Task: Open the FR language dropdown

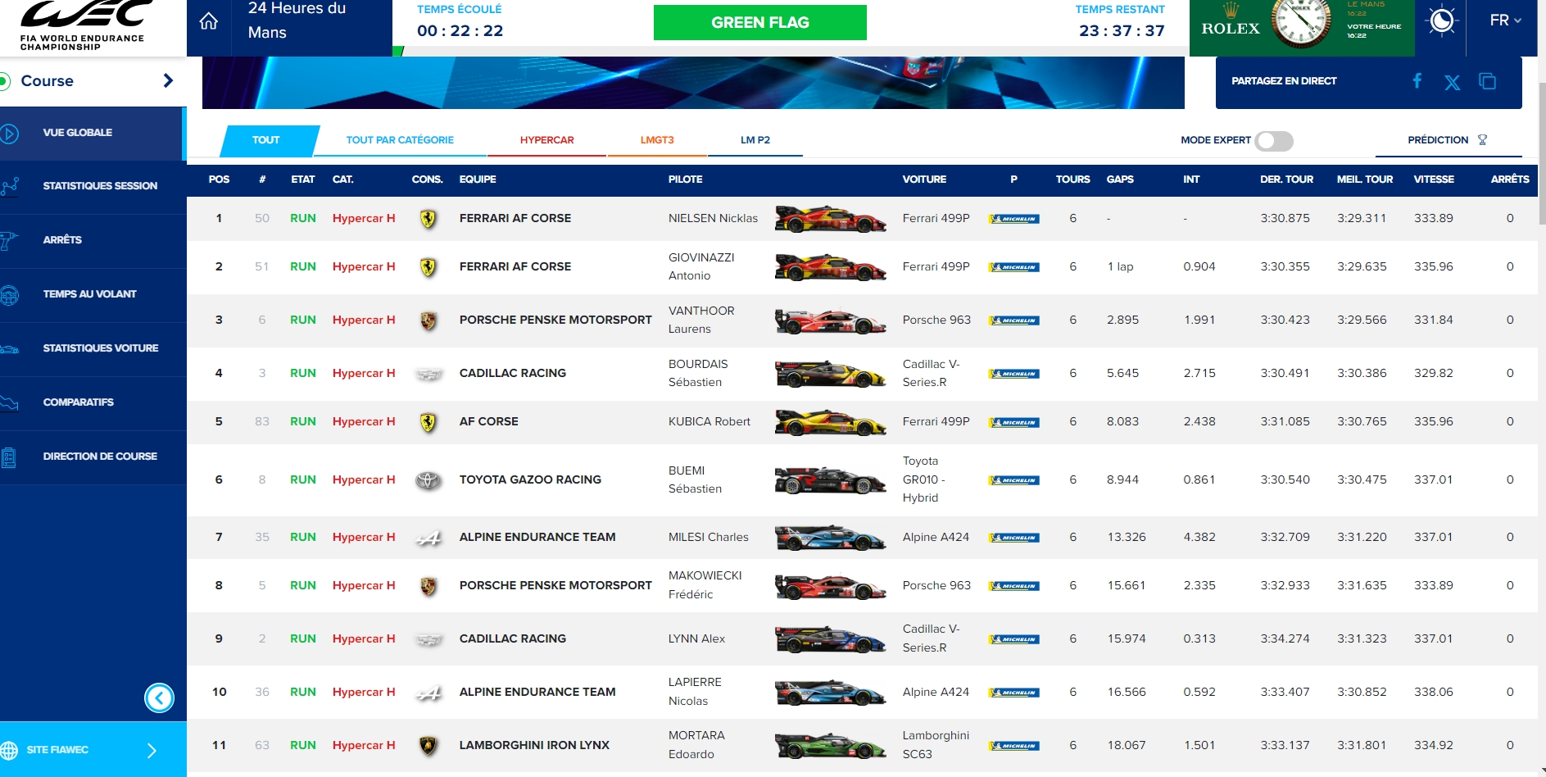Action: 1505,20
